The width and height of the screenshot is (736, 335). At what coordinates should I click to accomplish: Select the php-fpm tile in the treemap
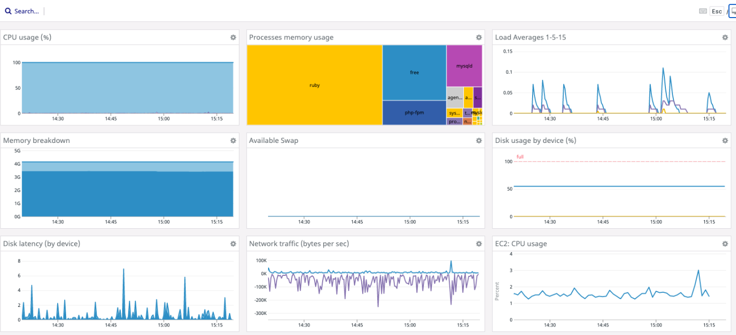click(x=414, y=112)
